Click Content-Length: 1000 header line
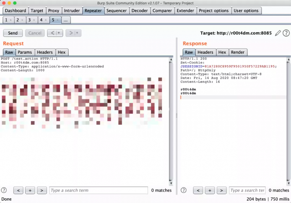The width and height of the screenshot is (291, 203). coord(23,70)
